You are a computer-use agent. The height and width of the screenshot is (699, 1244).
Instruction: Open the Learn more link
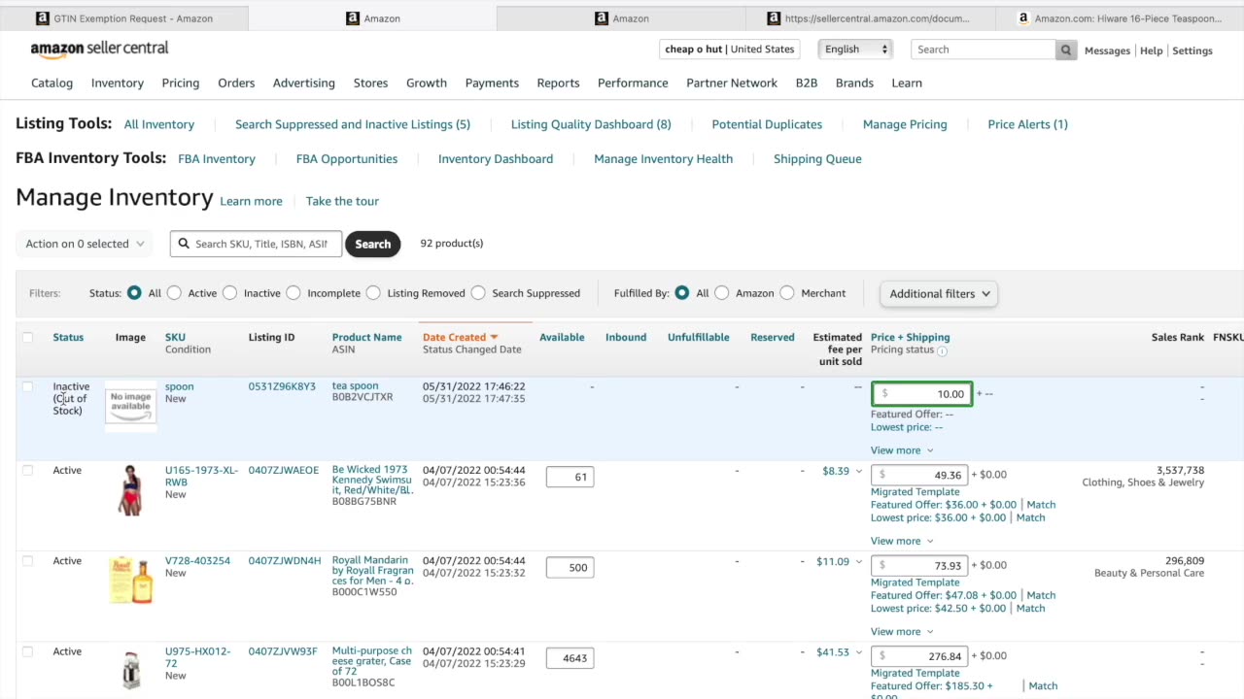click(x=251, y=201)
